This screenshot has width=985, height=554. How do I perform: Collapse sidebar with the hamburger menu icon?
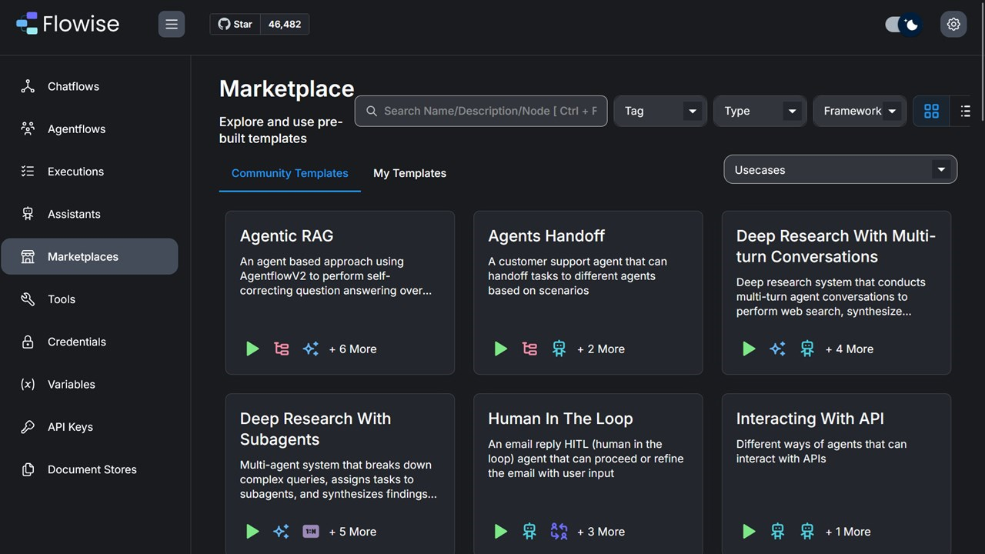[172, 24]
